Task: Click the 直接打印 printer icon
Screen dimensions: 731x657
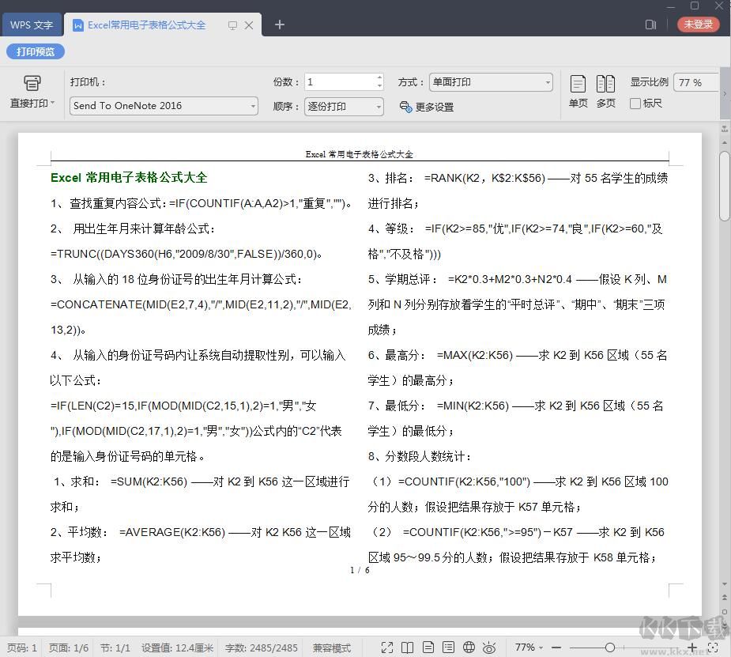Action: point(32,82)
